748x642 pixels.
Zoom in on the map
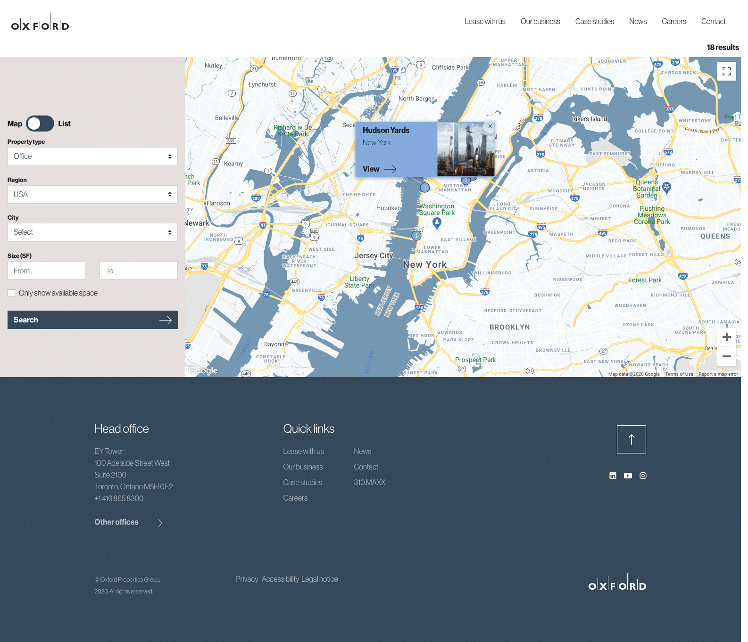tap(726, 337)
